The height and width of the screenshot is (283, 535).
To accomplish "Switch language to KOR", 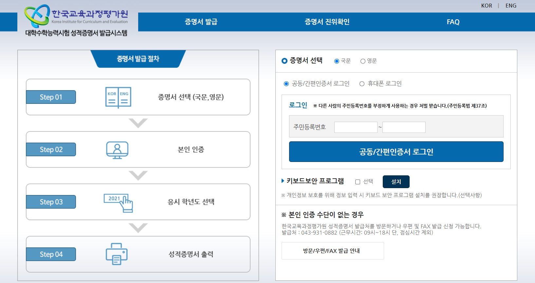I will coord(487,6).
